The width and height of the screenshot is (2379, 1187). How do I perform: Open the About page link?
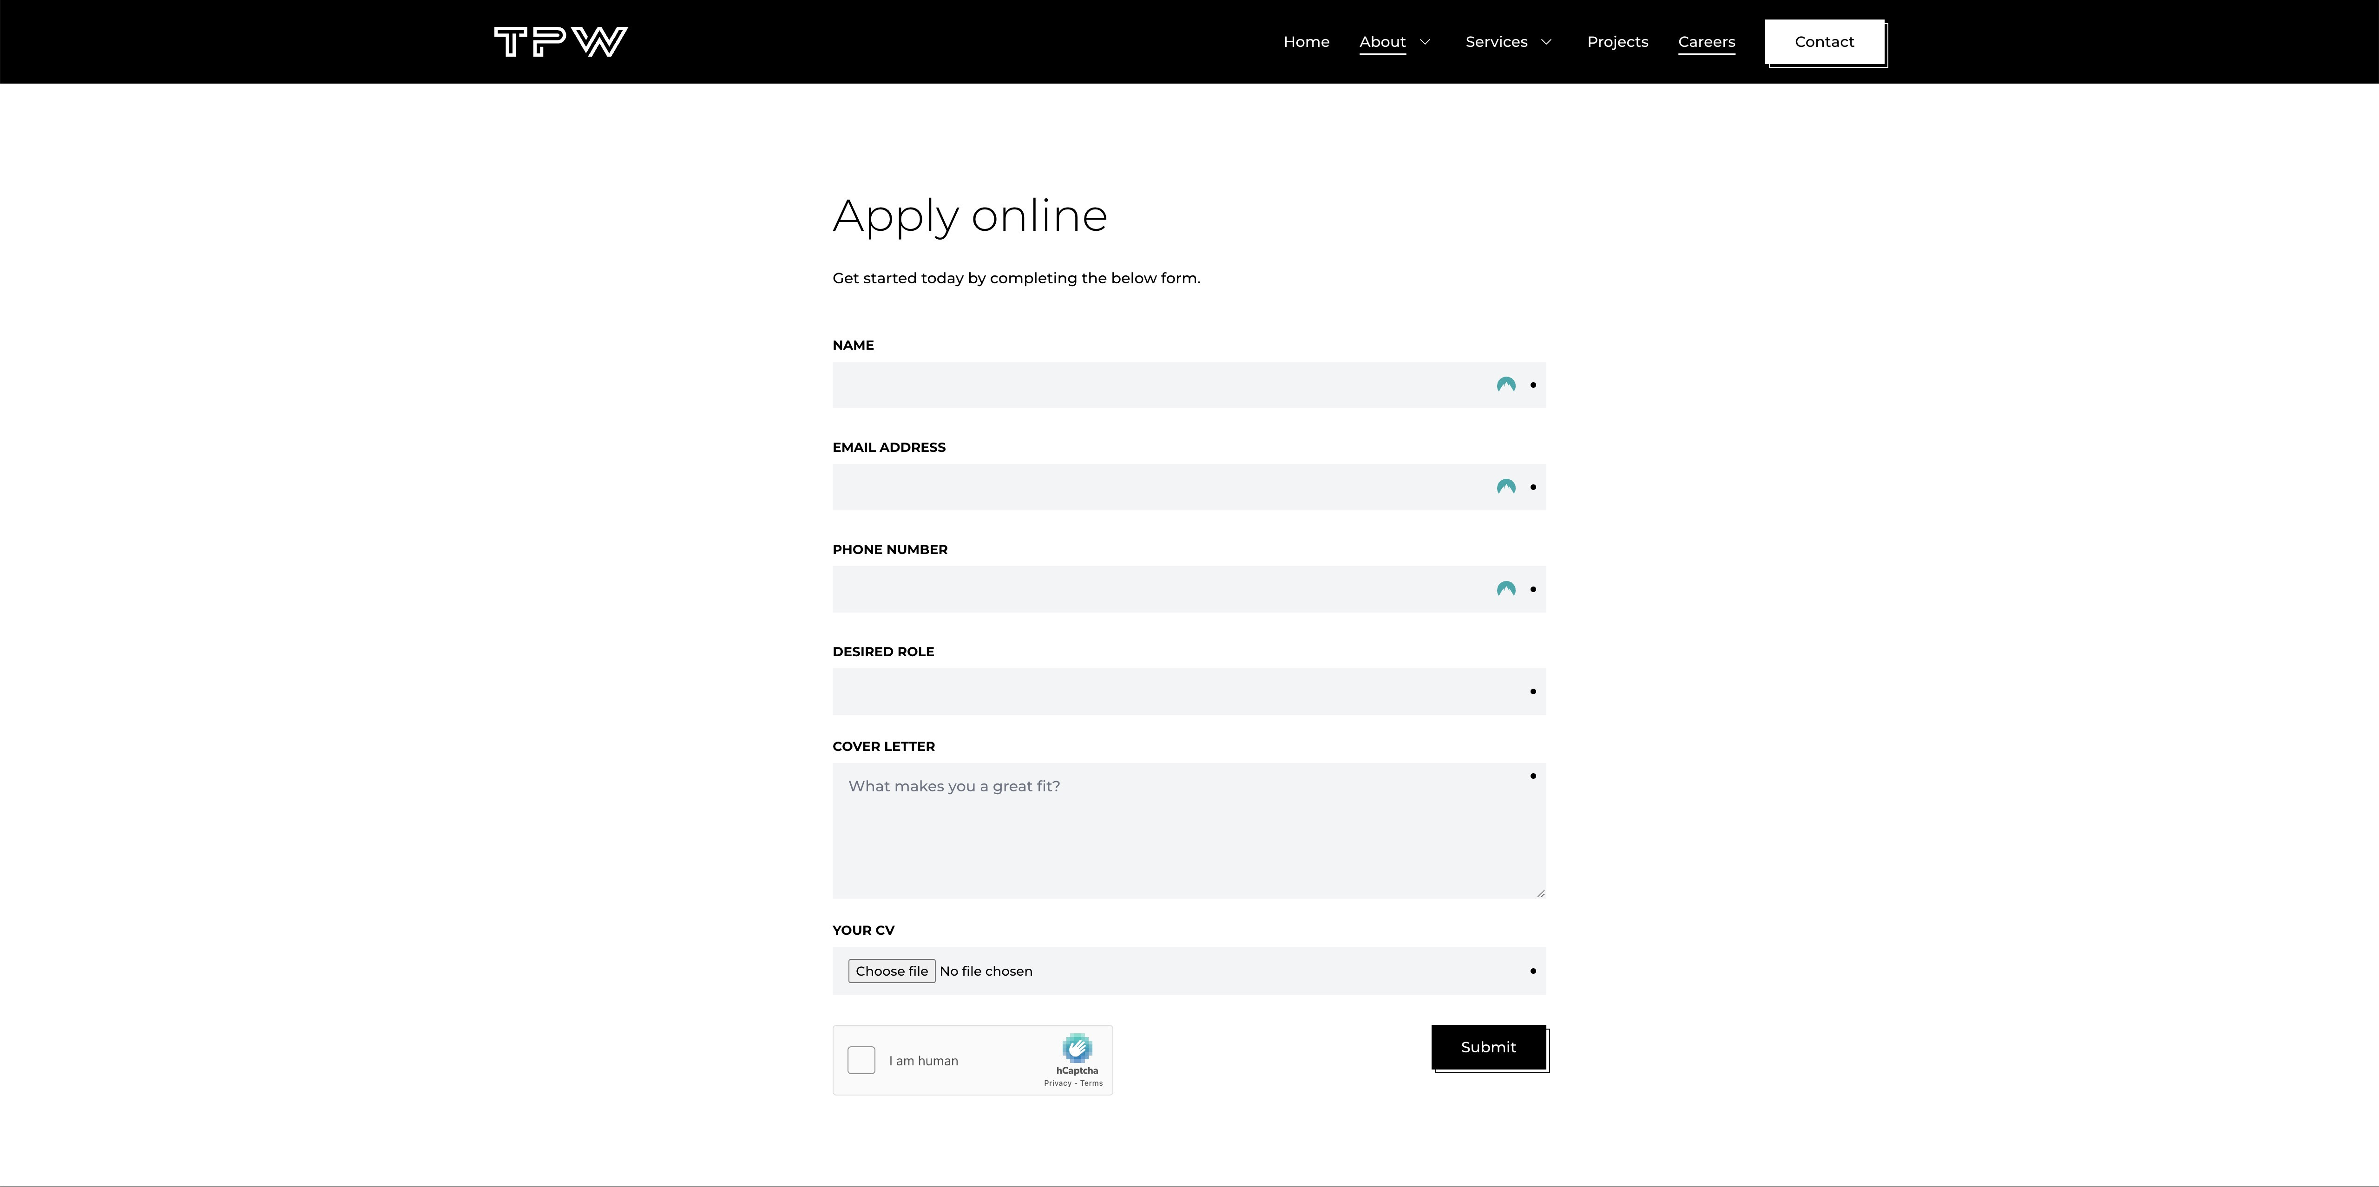(x=1382, y=41)
